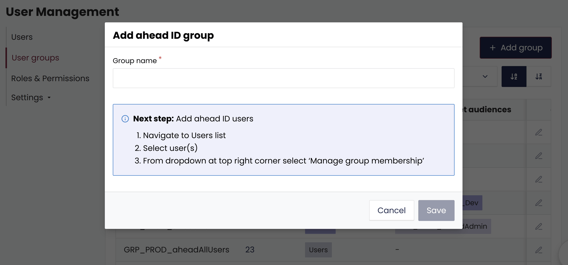Click the 'Manage group membership' instruction line
Image resolution: width=568 pixels, height=265 pixels.
coord(283,161)
